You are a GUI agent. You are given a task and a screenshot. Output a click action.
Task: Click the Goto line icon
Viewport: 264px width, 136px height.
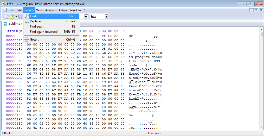[27, 40]
